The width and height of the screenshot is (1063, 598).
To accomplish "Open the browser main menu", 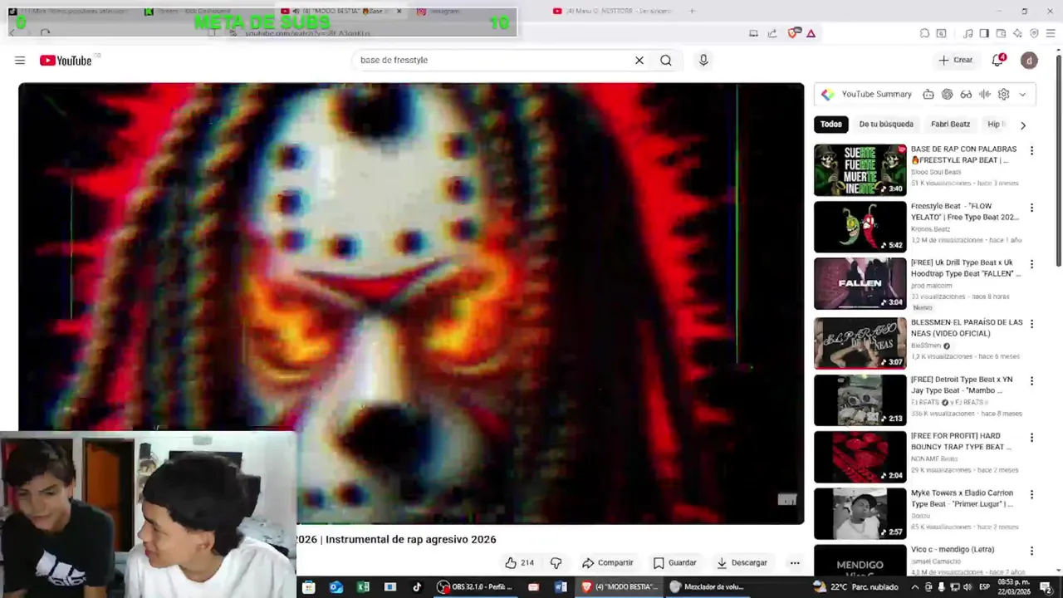I will (1051, 33).
